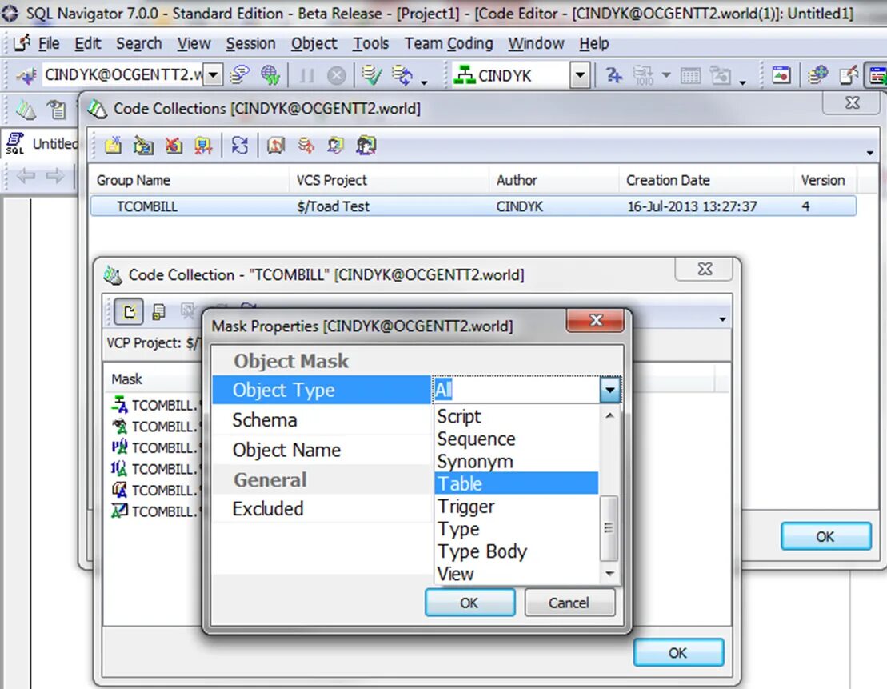
Task: Click the globe with database icon
Action: coord(818,75)
